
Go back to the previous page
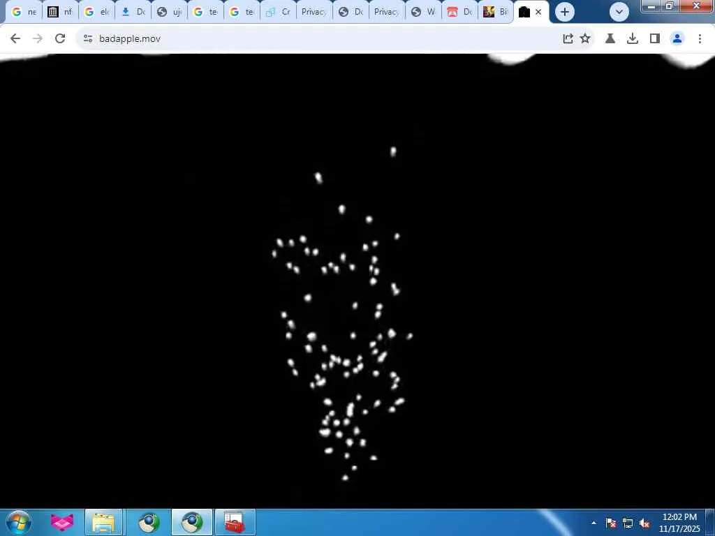[x=15, y=39]
